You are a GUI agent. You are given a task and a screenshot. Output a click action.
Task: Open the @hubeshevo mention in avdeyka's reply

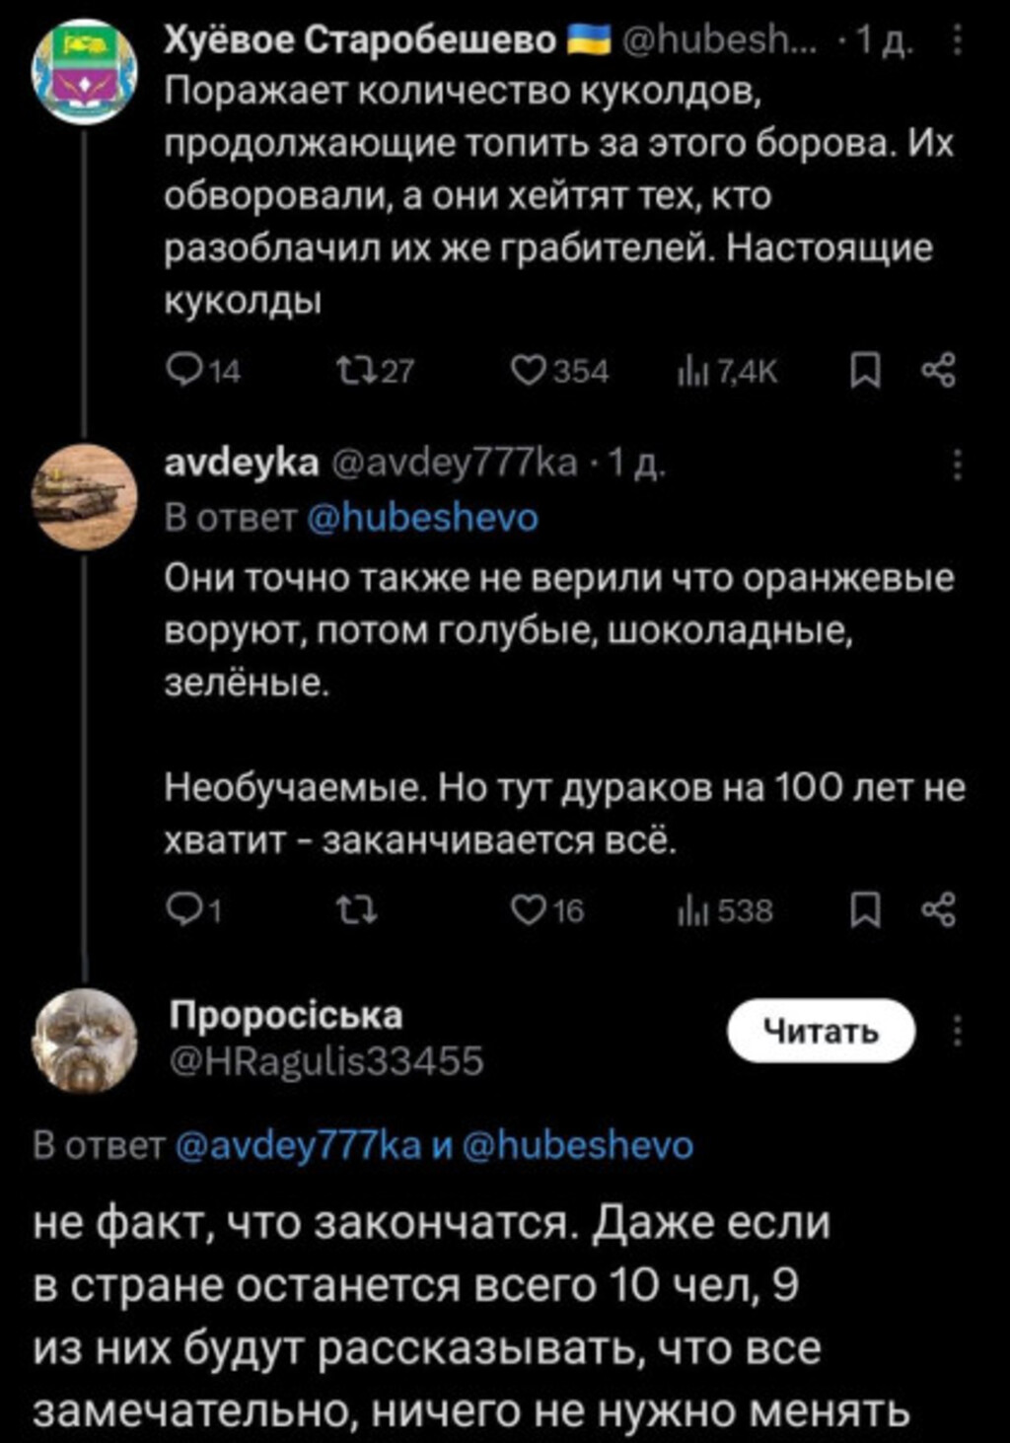pos(423,518)
